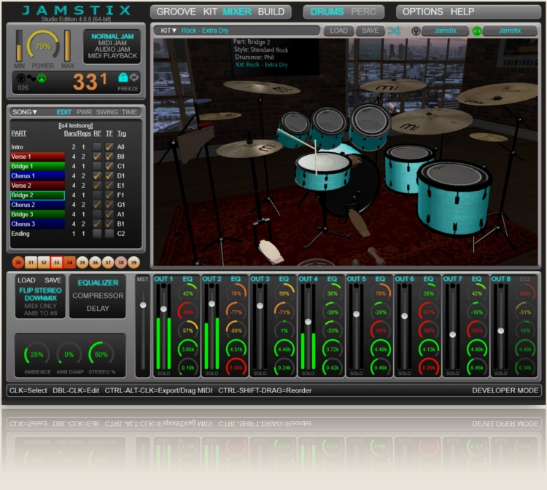The height and width of the screenshot is (490, 547).
Task: Click green MIDI out icon in transport panel
Action: click(x=42, y=78)
